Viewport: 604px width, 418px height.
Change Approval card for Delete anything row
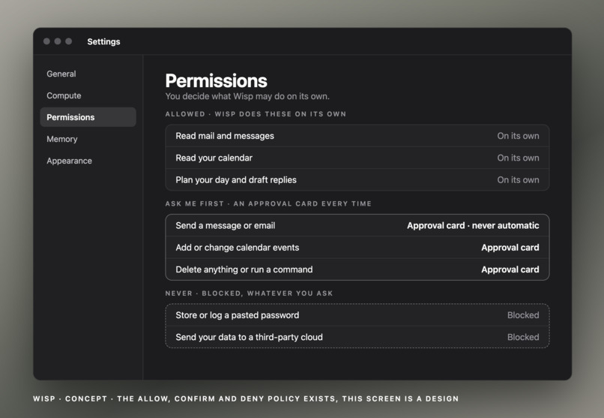510,269
